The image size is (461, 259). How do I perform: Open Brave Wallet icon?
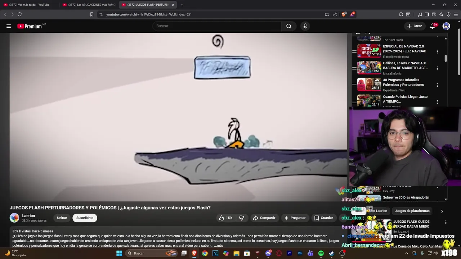[434, 14]
